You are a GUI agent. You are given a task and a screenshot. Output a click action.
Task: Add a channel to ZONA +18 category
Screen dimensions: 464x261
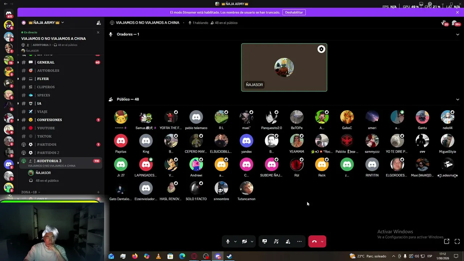[x=98, y=192]
